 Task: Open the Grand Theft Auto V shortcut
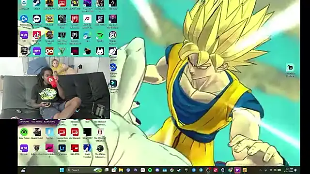pos(62,51)
